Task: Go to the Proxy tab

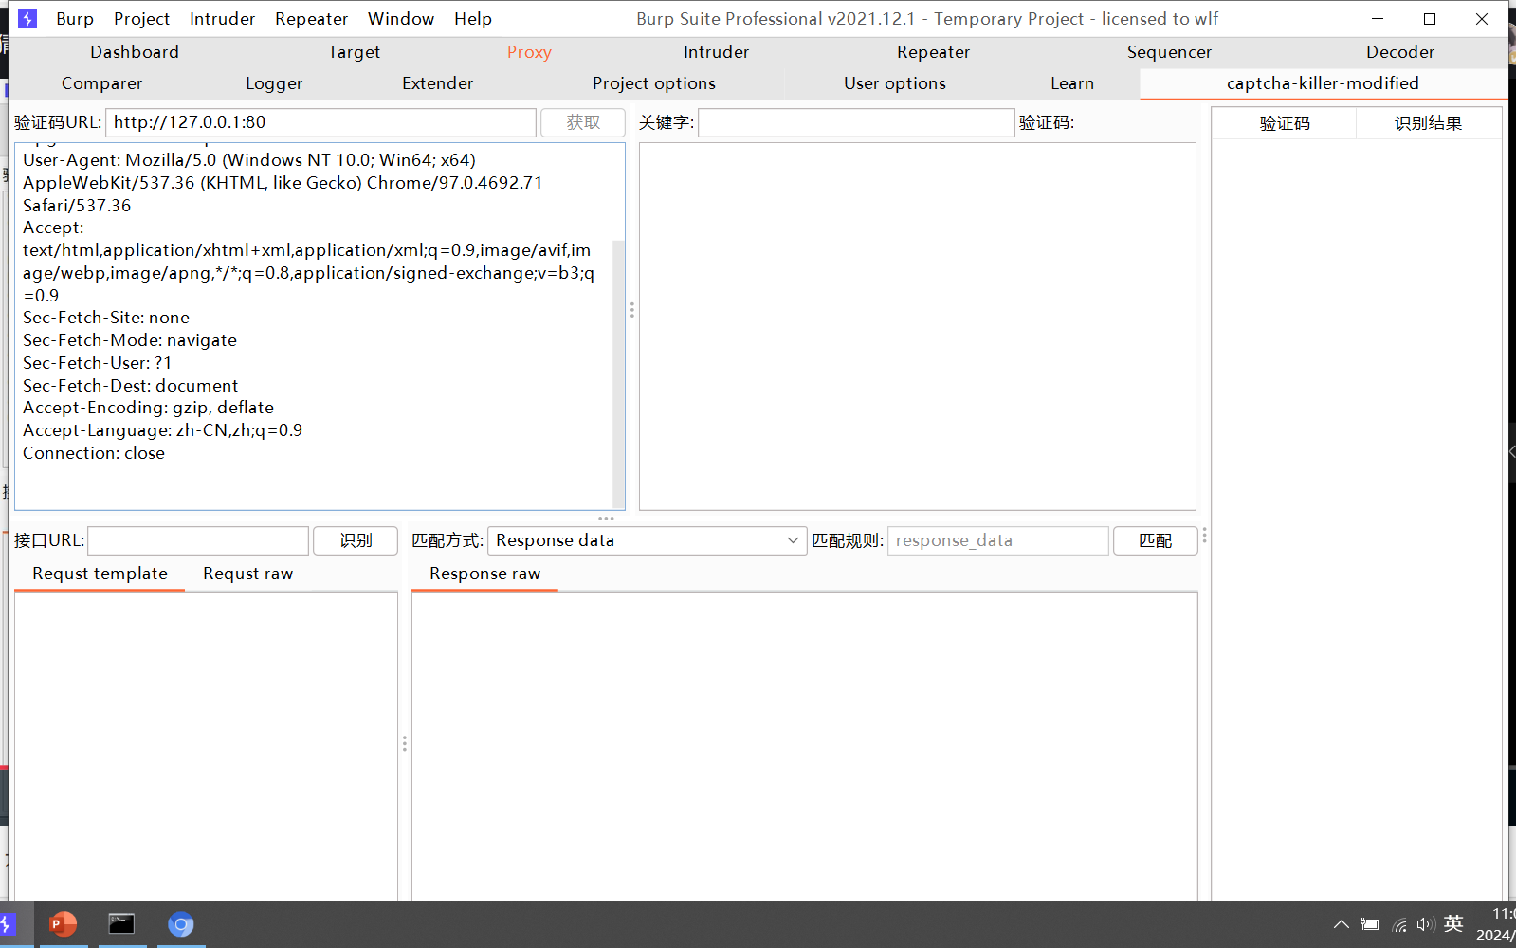Action: coord(529,52)
